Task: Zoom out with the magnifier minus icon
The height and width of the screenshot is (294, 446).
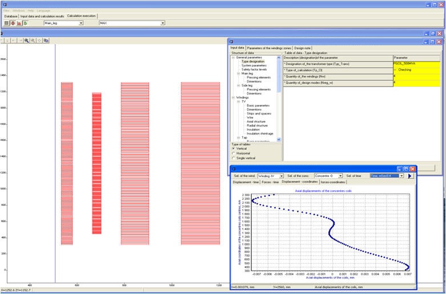Action: pos(33,40)
